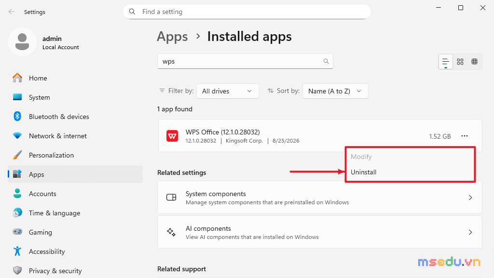
Task: Choose Modify from the context menu
Action: (361, 157)
